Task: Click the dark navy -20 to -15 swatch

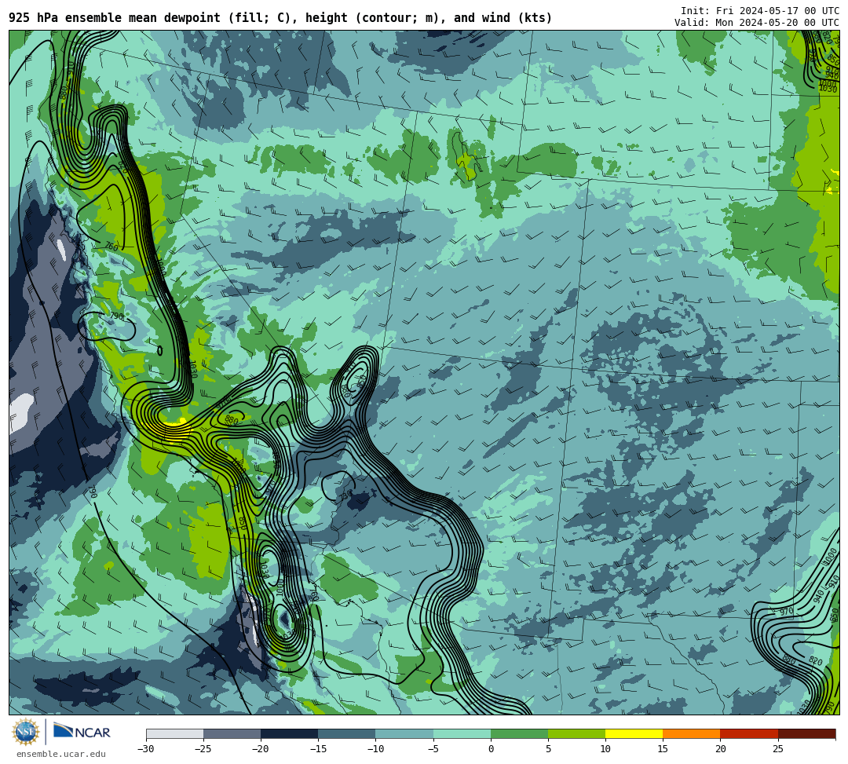Action: click(x=289, y=733)
